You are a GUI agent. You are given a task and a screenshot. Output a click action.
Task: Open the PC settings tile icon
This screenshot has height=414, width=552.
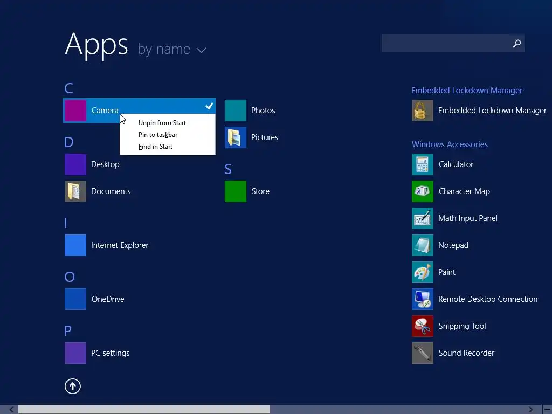point(75,353)
